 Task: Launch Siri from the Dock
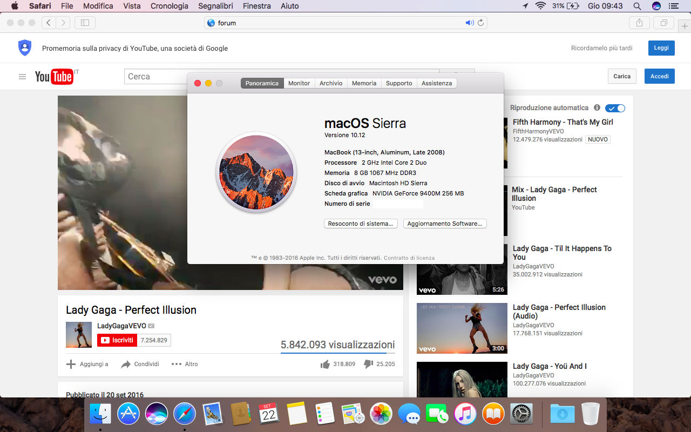[x=157, y=414]
